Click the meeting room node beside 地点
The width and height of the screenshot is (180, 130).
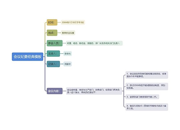pyautogui.click(x=68, y=33)
